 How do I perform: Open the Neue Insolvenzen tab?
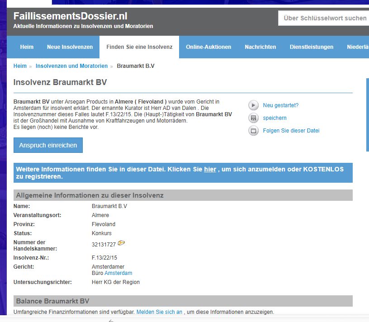(70, 47)
